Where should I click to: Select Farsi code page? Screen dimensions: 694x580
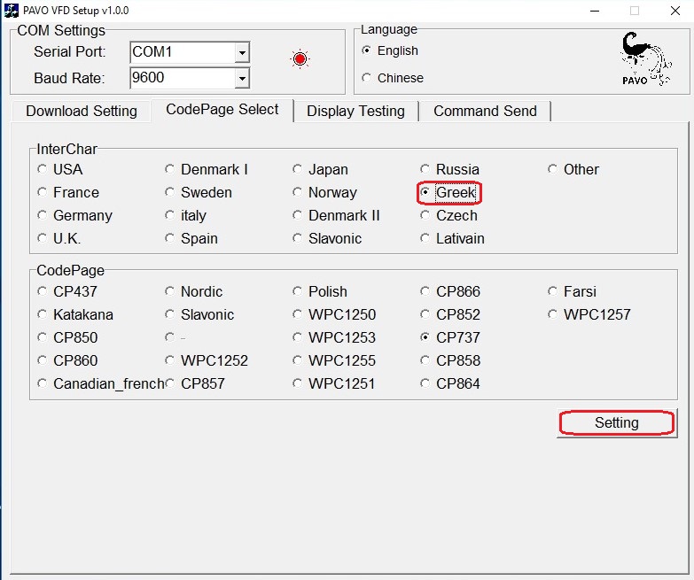pyautogui.click(x=572, y=291)
